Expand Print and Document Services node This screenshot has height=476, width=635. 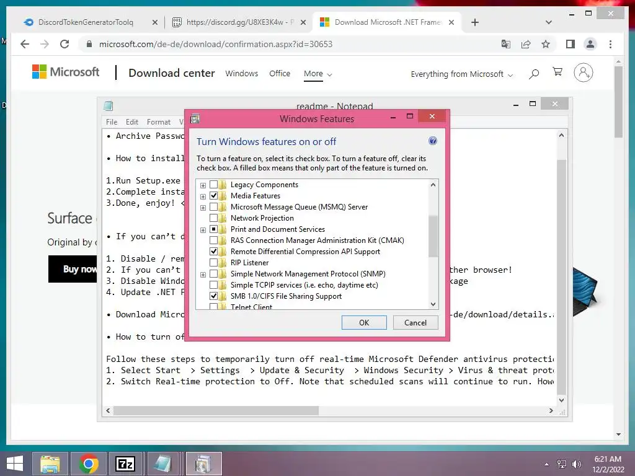pos(203,230)
